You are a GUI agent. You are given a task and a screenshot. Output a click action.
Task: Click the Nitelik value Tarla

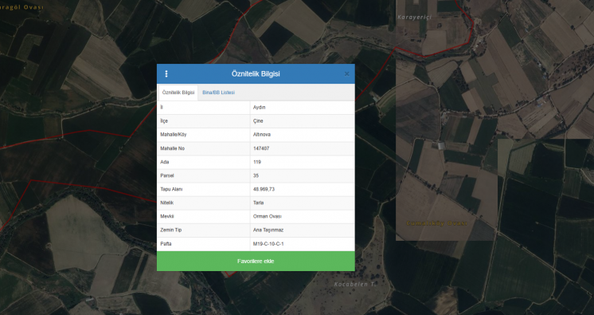[x=258, y=203]
